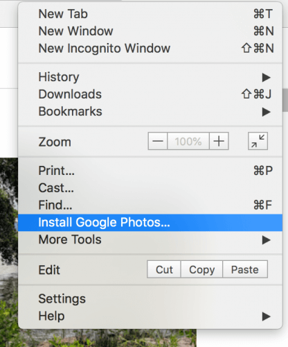Open a New Tab from menu
Screen dimensions: 288x347
click(150, 14)
